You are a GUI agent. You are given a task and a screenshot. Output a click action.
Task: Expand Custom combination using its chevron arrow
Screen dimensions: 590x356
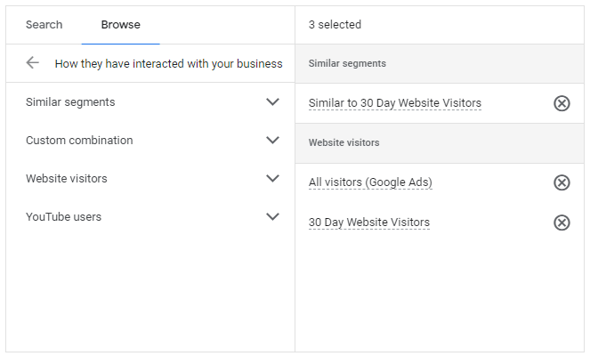(x=273, y=141)
